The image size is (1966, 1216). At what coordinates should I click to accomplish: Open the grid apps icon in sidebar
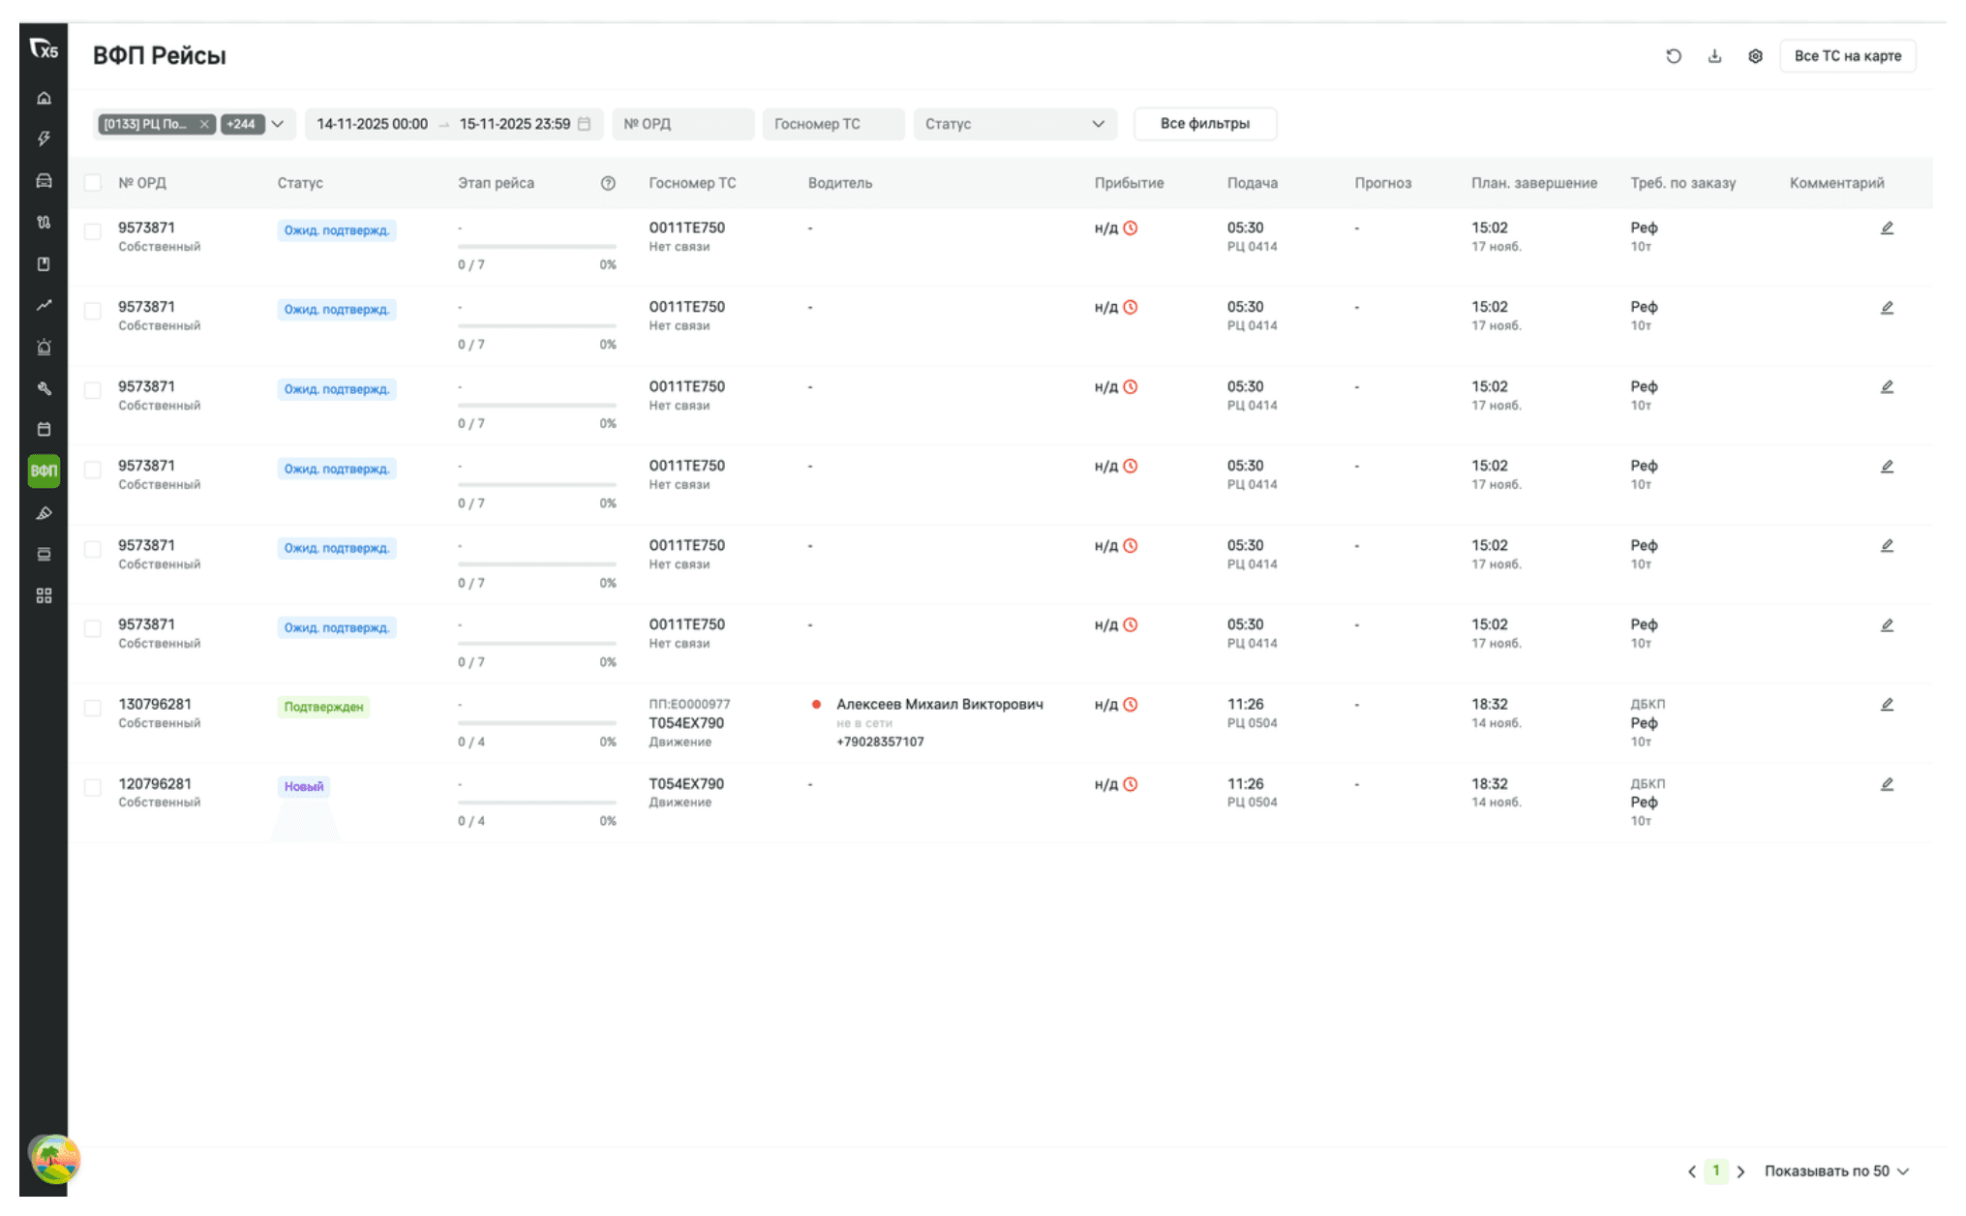tap(44, 595)
